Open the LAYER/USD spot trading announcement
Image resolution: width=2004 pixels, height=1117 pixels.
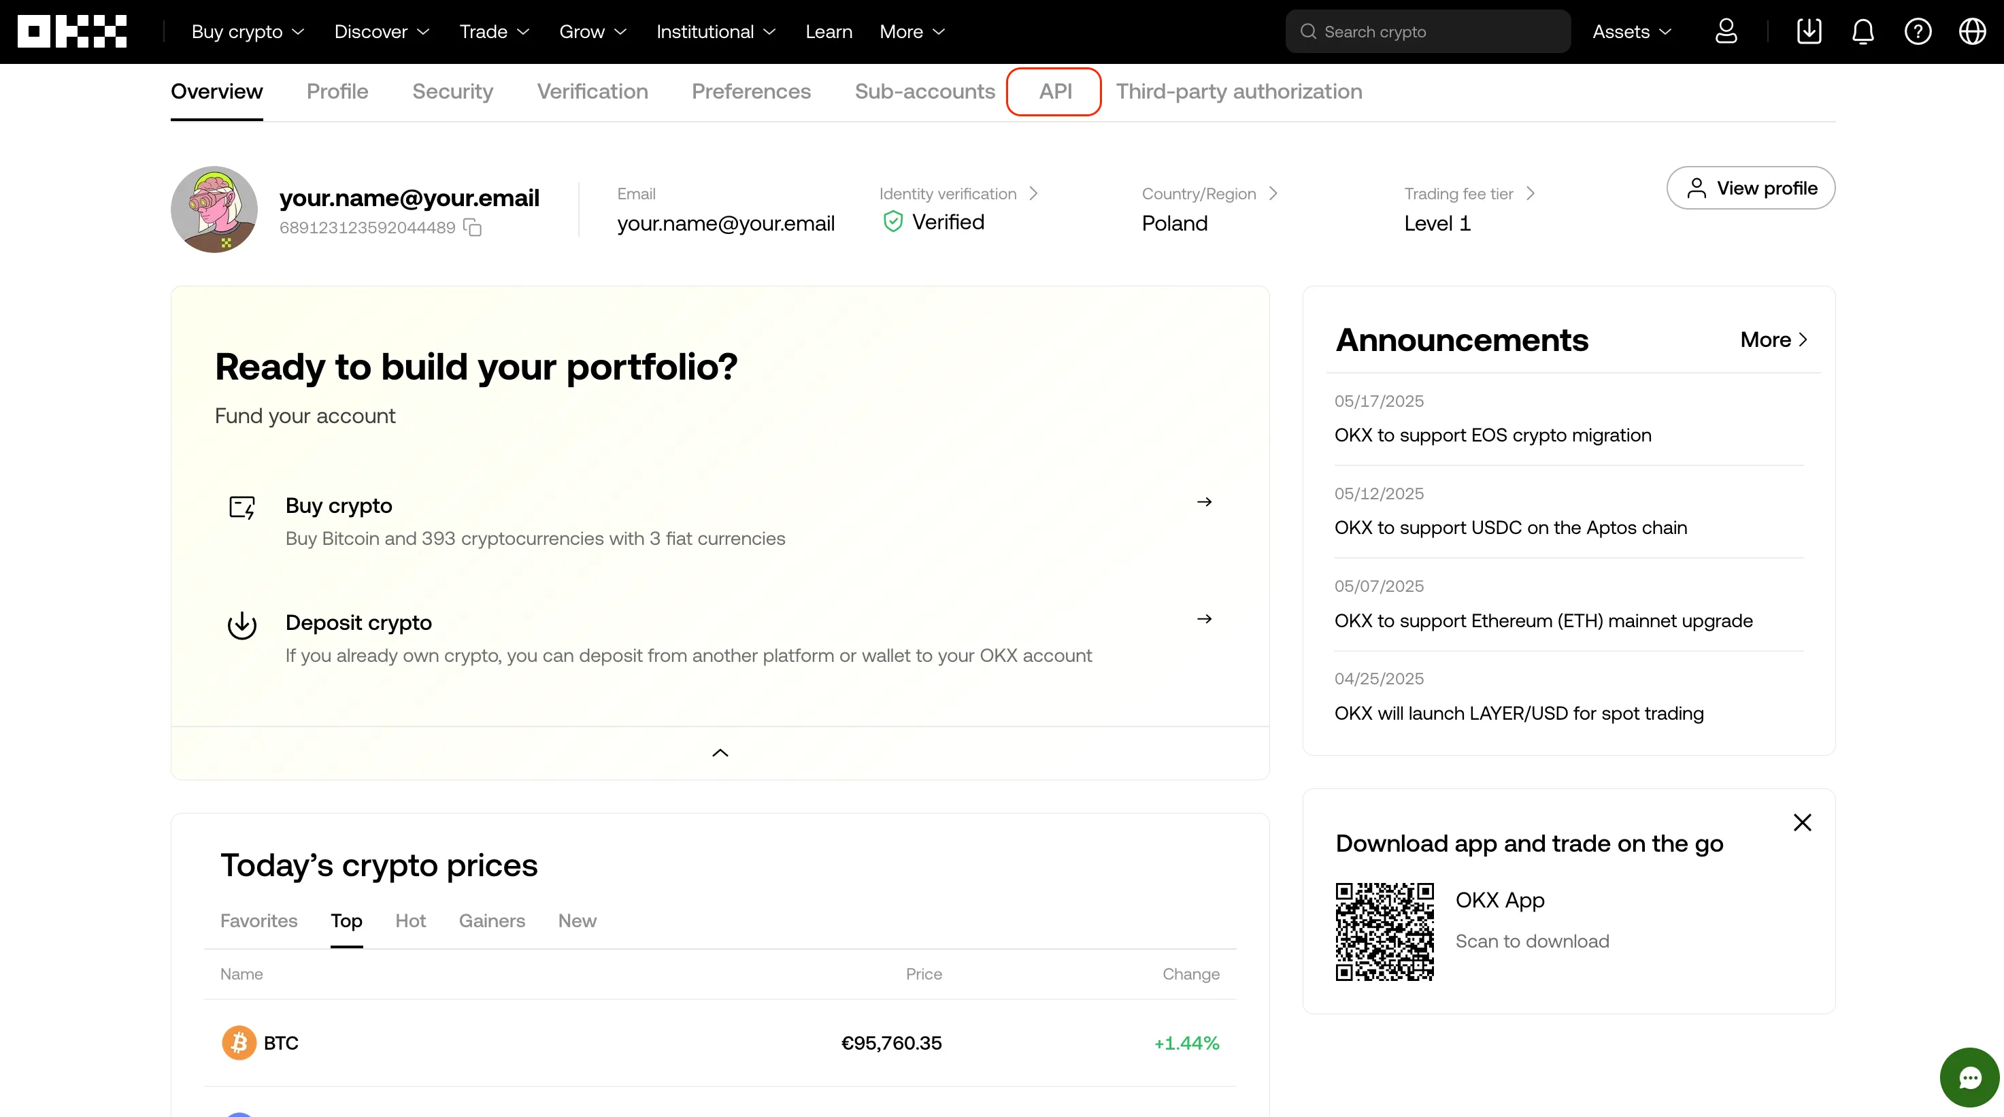pyautogui.click(x=1518, y=714)
